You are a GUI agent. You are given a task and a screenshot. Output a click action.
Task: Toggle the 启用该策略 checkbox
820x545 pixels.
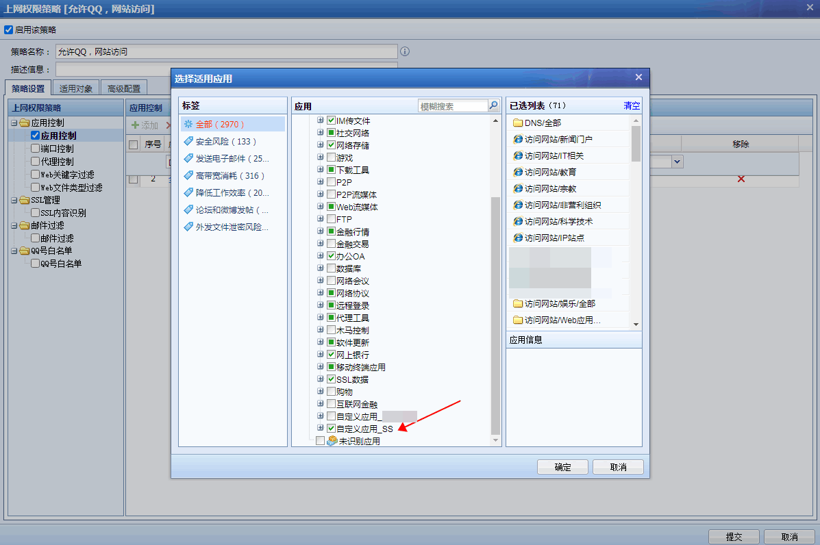coord(8,30)
